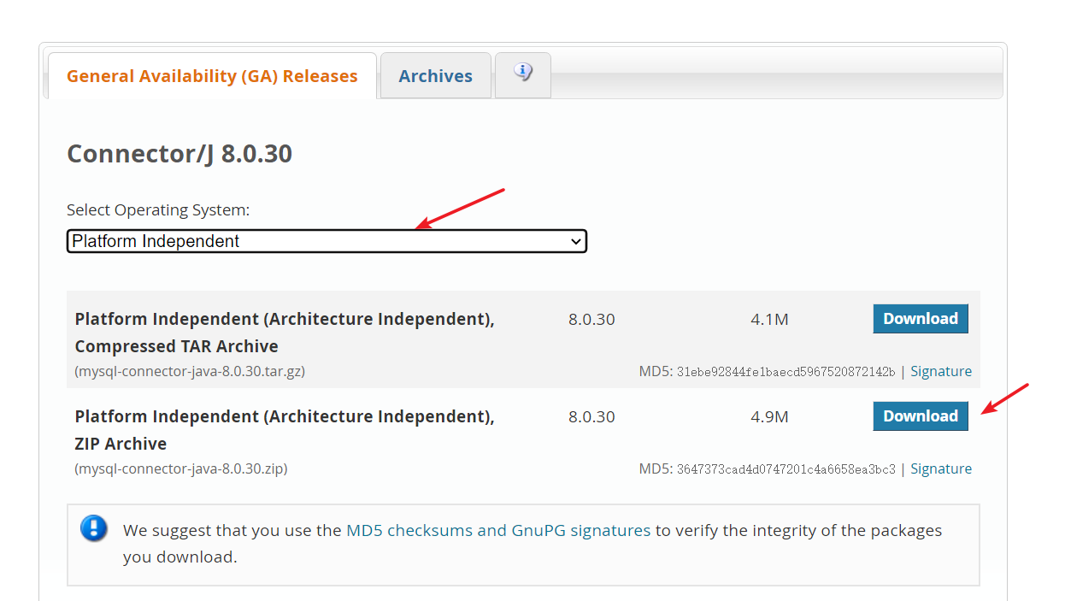Image resolution: width=1065 pixels, height=601 pixels.
Task: Click the mysql-connector-java-8.0.30.tar.gz filename
Action: point(190,372)
